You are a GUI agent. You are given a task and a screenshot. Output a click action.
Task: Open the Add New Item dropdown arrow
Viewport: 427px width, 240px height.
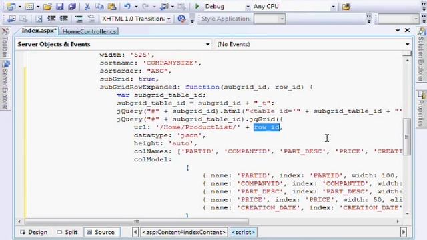[38, 7]
